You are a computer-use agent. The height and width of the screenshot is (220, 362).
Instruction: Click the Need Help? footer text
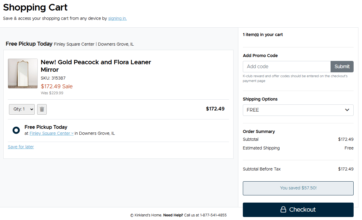coord(173,215)
